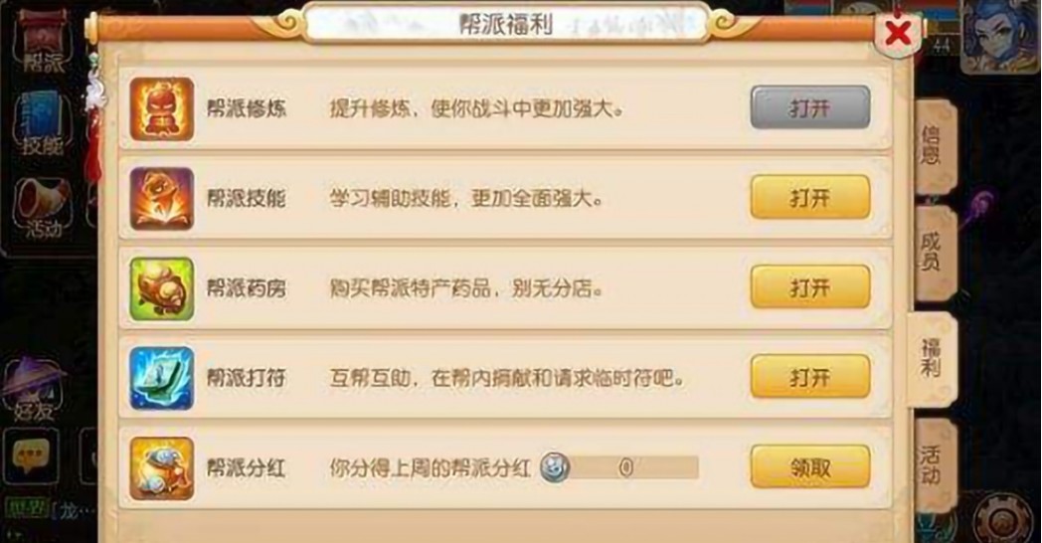Viewport: 1042px width, 543px height.
Task: Click the 帮派分红 money bag icon
Action: coord(161,467)
